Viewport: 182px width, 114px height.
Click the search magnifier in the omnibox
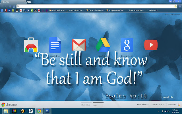click(18, 6)
